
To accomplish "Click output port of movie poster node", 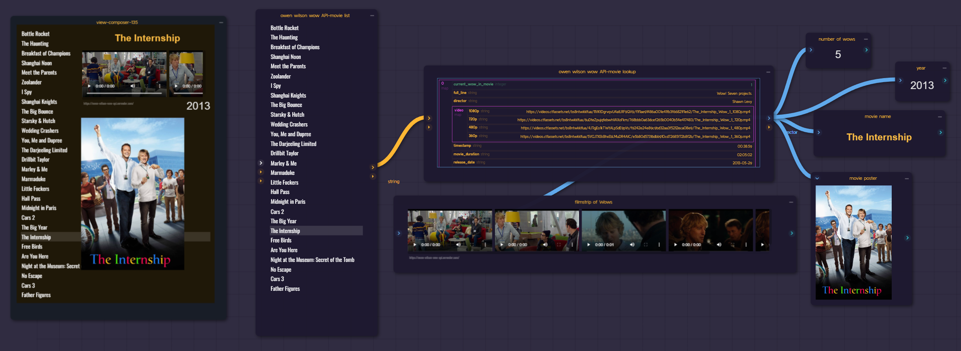I will pos(907,238).
